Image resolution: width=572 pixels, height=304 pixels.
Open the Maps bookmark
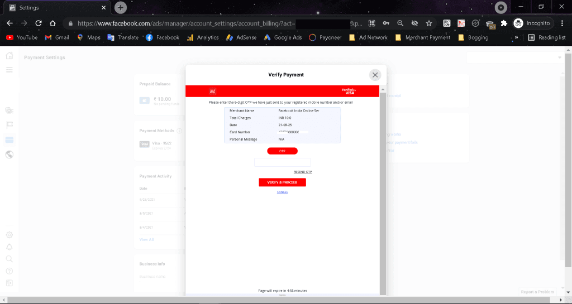point(89,37)
